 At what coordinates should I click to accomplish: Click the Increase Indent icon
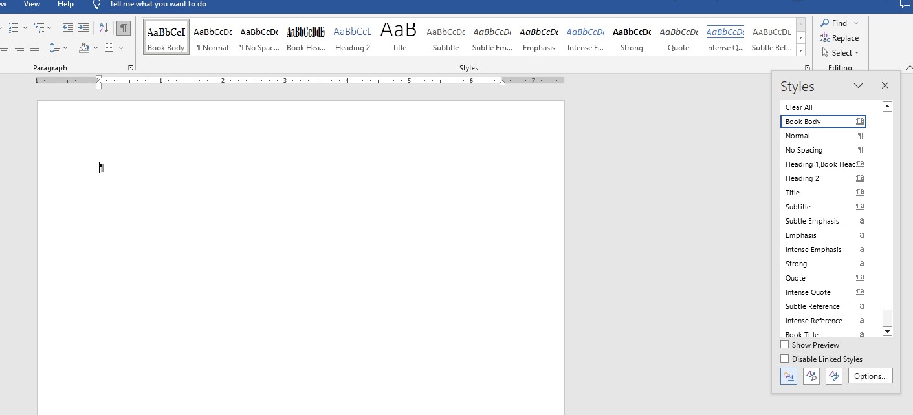click(x=83, y=28)
